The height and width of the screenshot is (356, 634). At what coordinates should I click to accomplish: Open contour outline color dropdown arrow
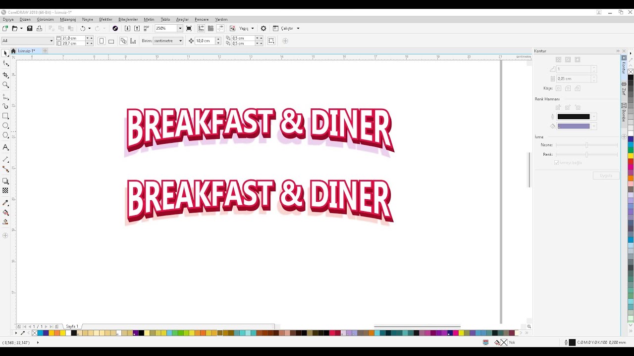pyautogui.click(x=593, y=117)
